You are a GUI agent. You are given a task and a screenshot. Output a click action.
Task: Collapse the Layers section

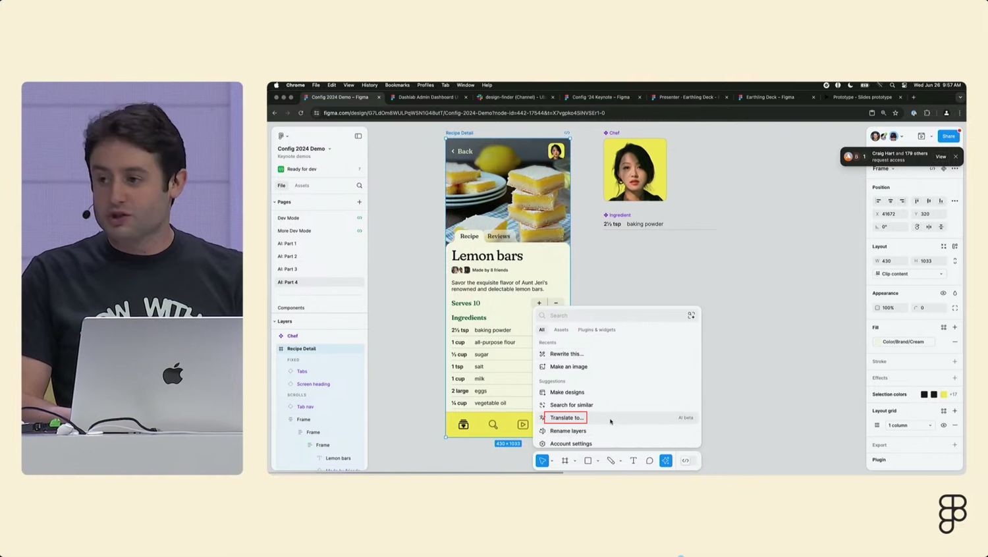(x=275, y=321)
